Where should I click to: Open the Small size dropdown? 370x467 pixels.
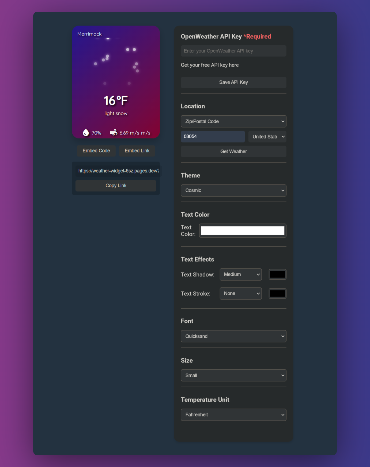click(x=233, y=375)
